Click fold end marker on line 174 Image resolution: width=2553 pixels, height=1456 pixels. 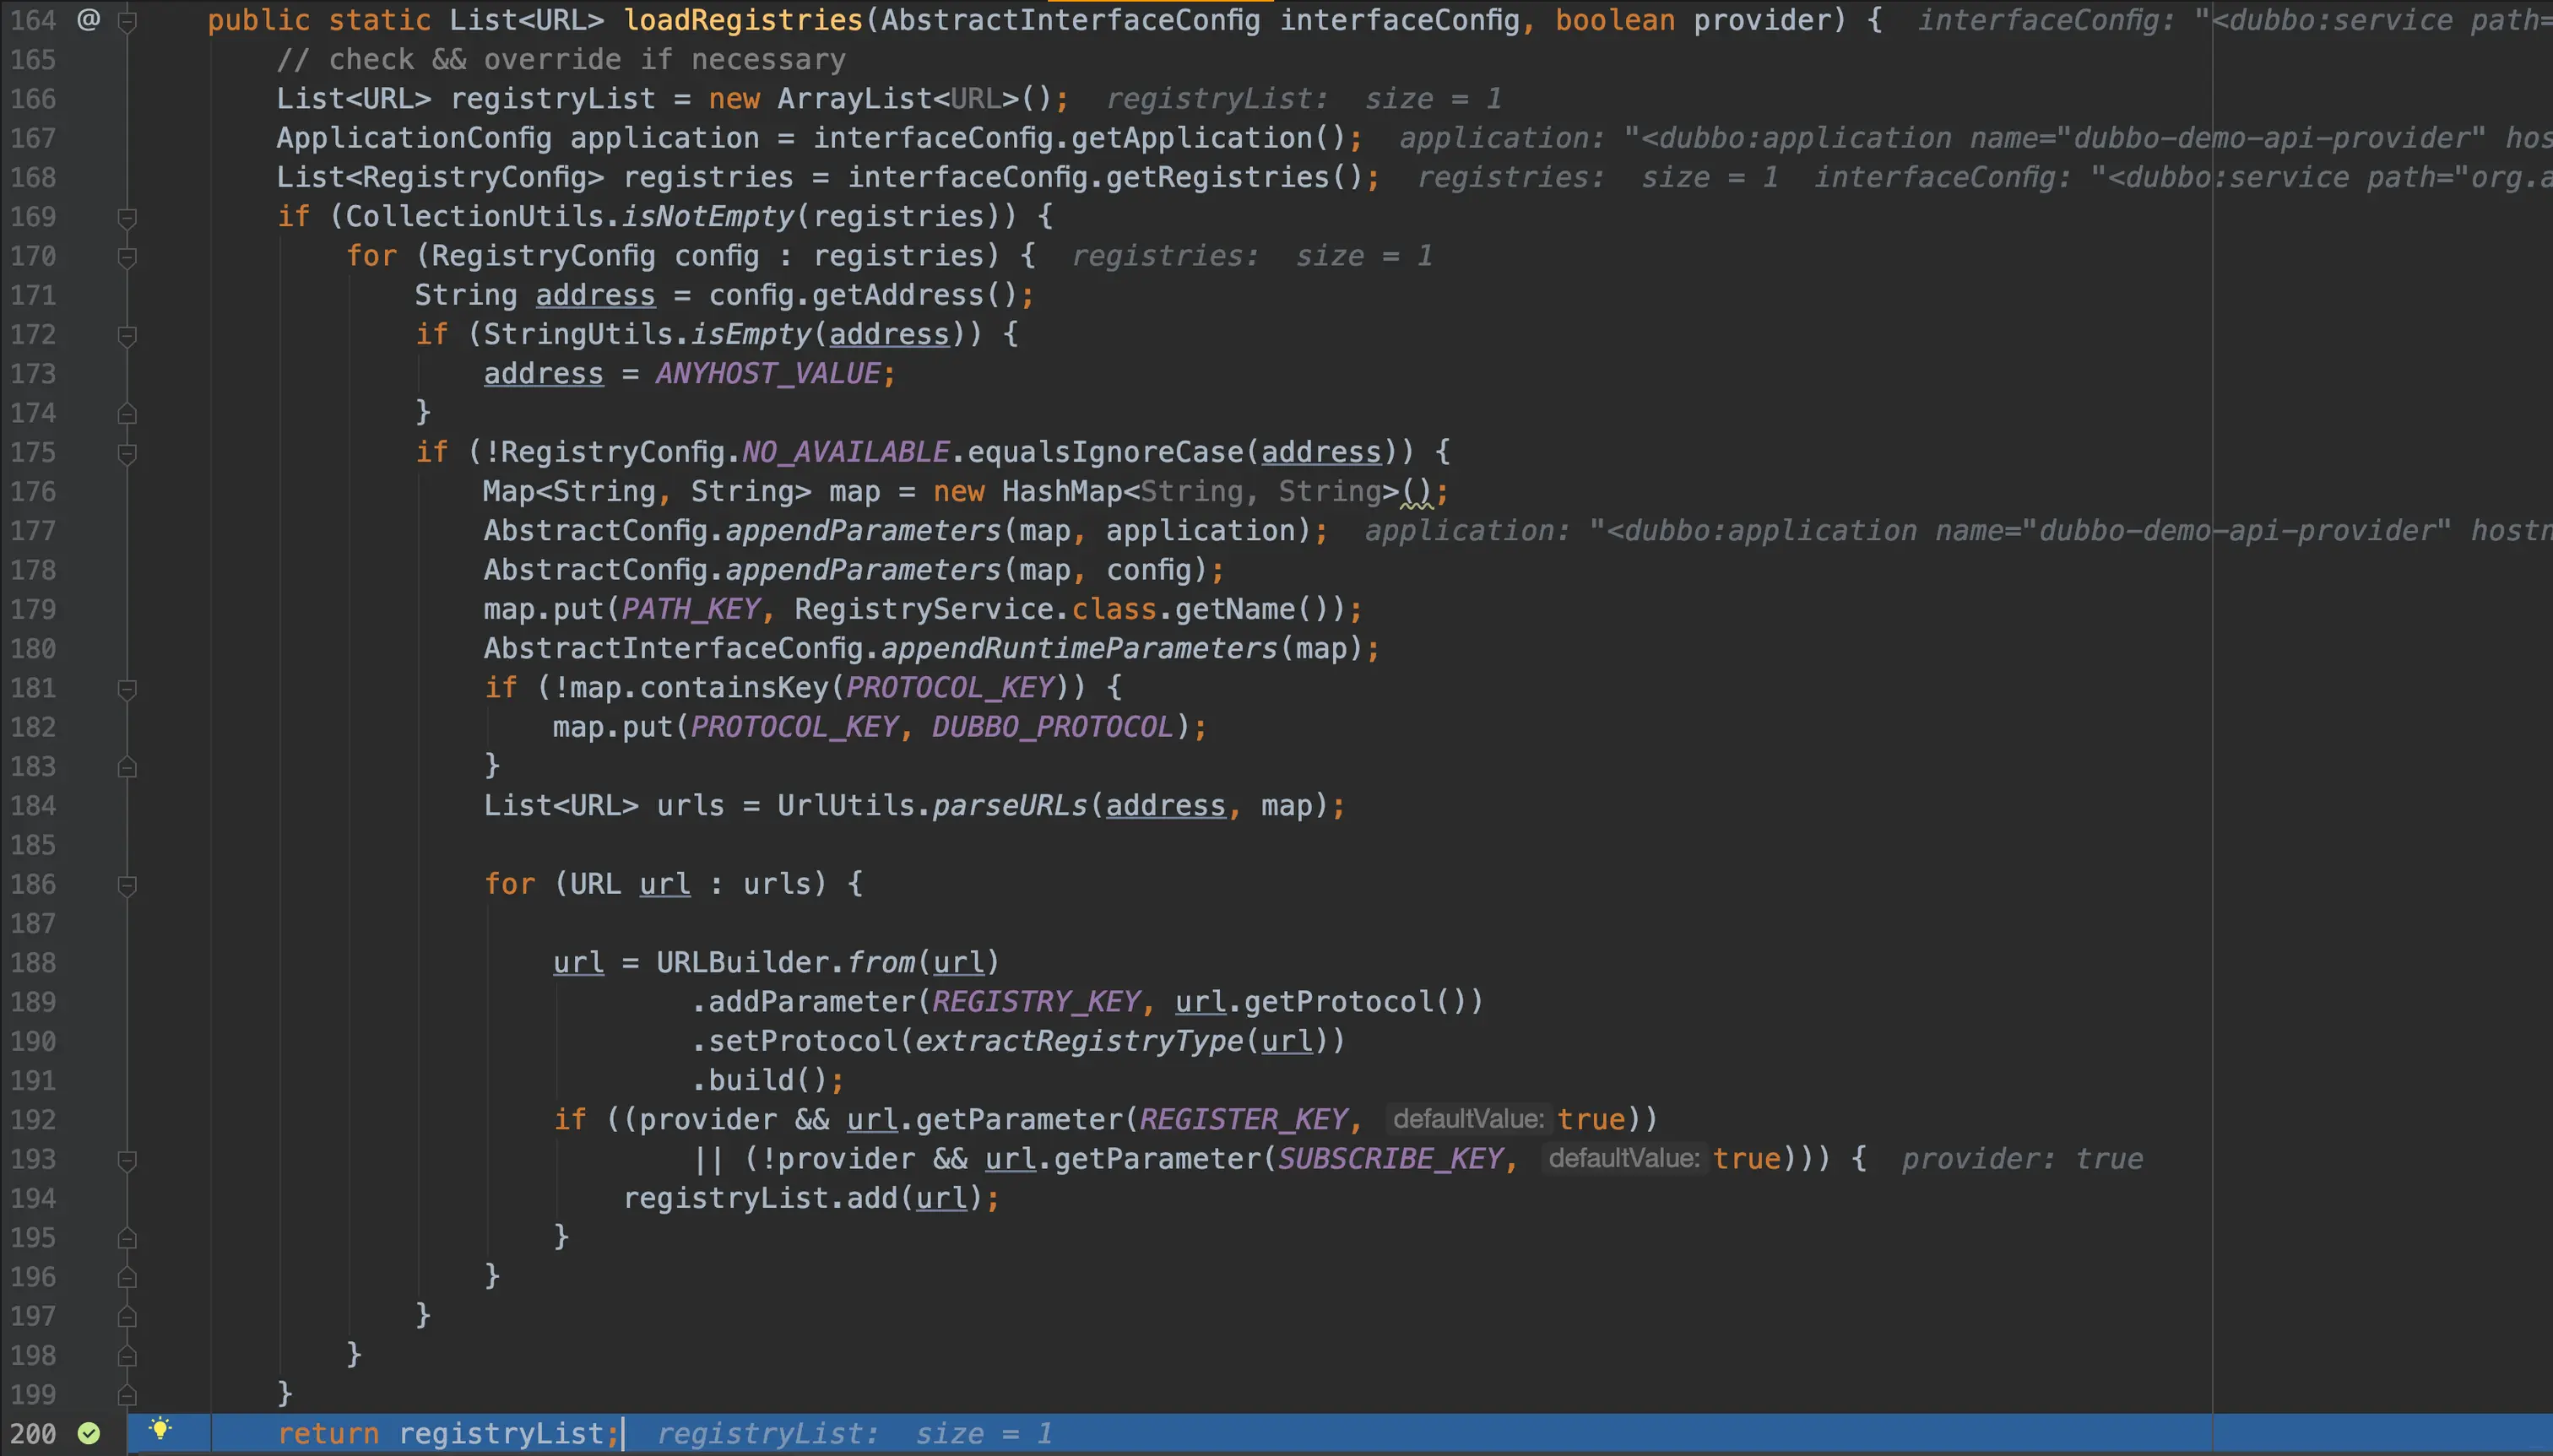[127, 412]
